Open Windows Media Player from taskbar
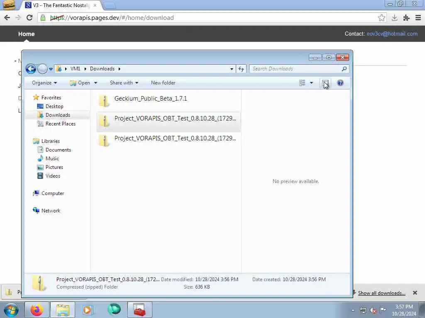The height and width of the screenshot is (318, 425). 87,310
